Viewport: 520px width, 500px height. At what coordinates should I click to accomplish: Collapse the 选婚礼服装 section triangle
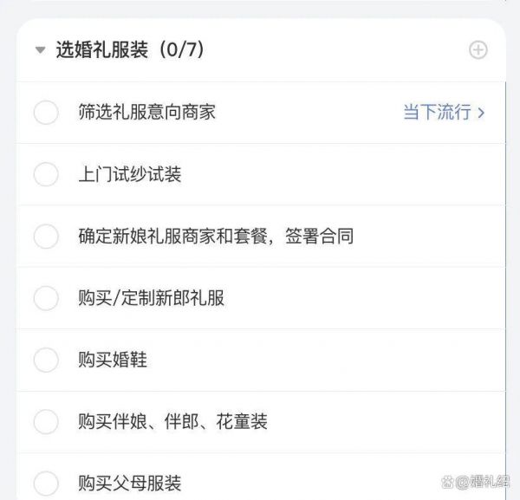tap(40, 50)
